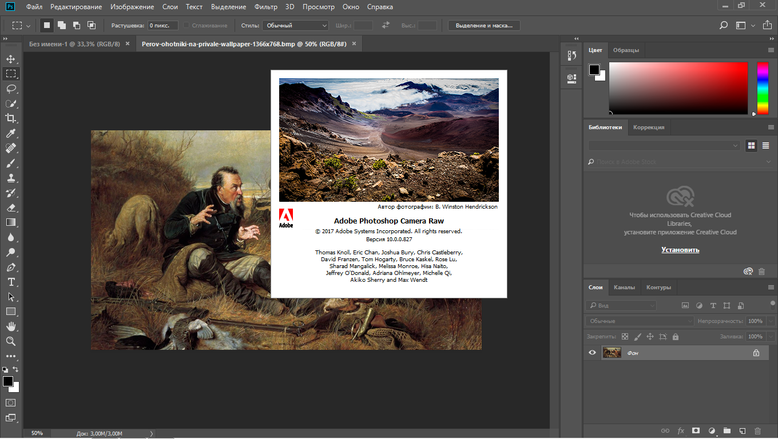
Task: Select the Quick Selection tool
Action: click(11, 103)
